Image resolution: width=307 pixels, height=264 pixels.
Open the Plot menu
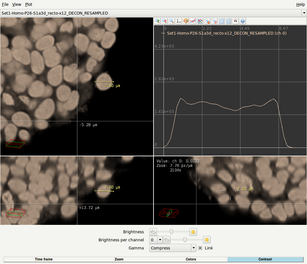click(x=29, y=5)
